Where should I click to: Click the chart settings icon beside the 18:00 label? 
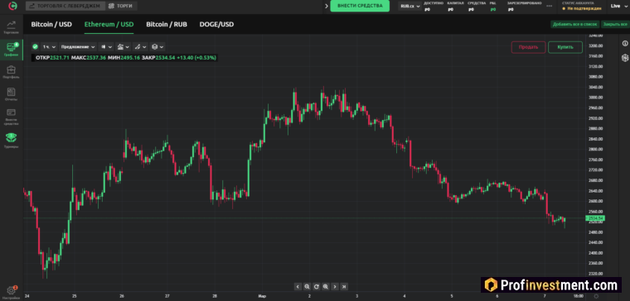(596, 296)
